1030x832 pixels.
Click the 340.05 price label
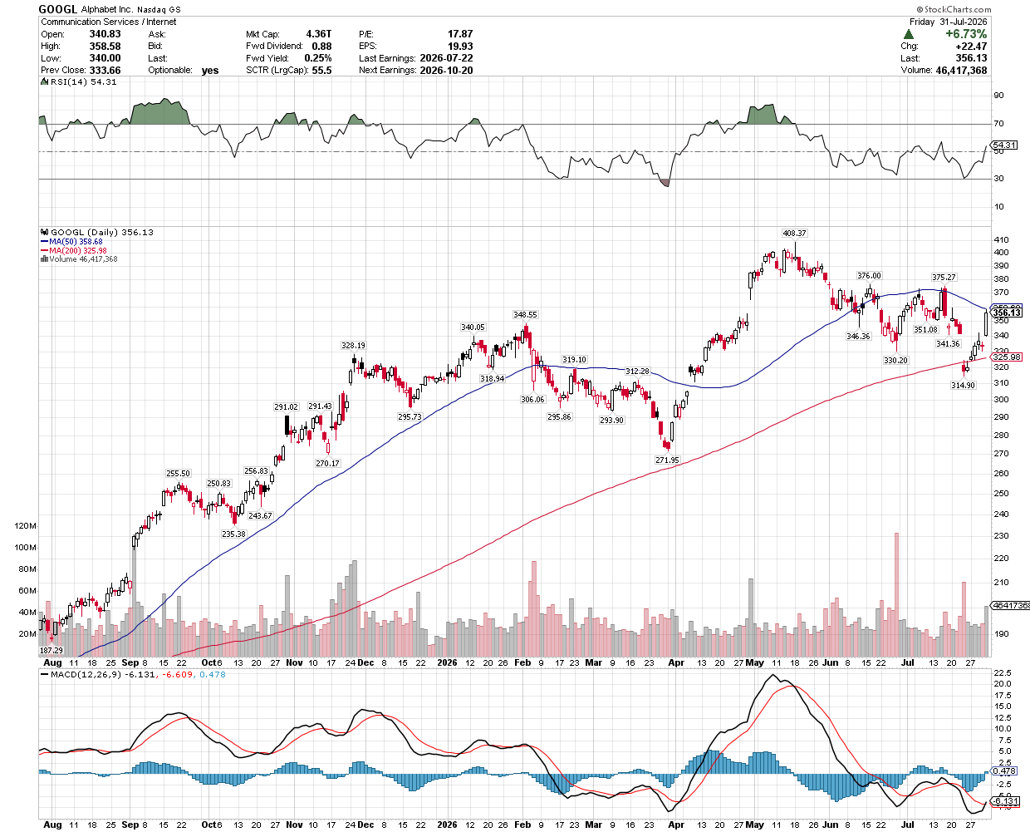(473, 327)
